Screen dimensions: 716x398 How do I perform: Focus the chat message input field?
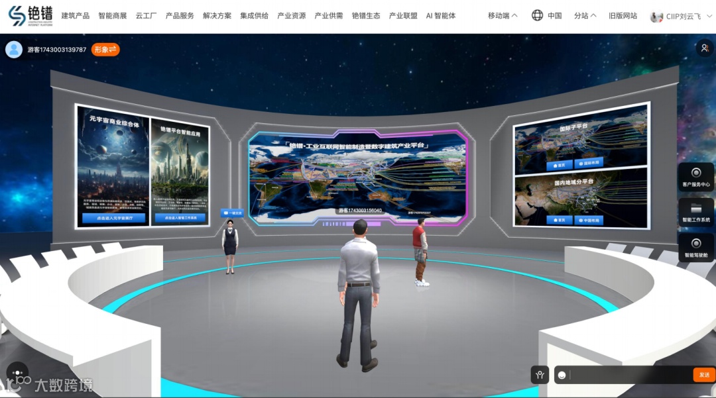click(x=630, y=375)
